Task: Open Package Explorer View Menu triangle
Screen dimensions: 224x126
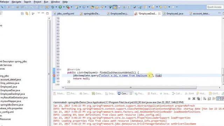Action: pyautogui.click(x=39, y=13)
